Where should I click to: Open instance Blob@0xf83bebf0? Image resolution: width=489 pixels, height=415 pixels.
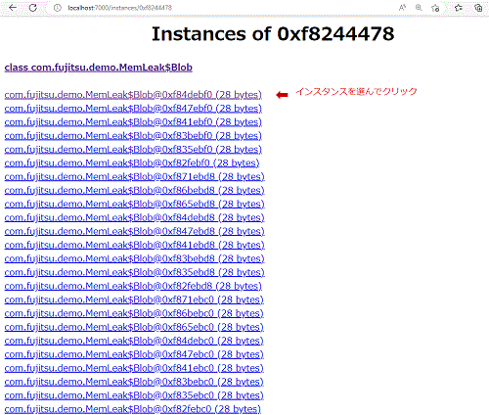pos(133,136)
